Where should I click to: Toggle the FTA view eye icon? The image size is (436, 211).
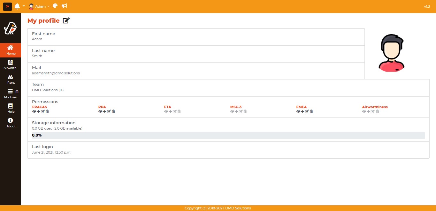166,111
